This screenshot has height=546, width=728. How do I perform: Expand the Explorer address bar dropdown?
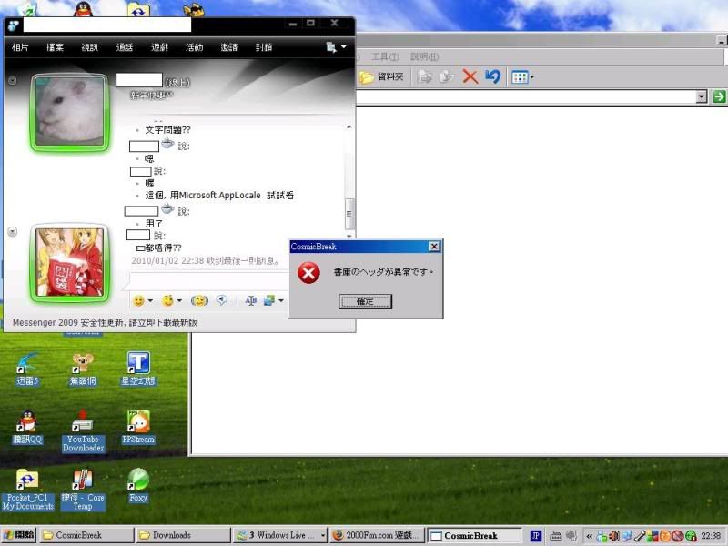(x=702, y=96)
